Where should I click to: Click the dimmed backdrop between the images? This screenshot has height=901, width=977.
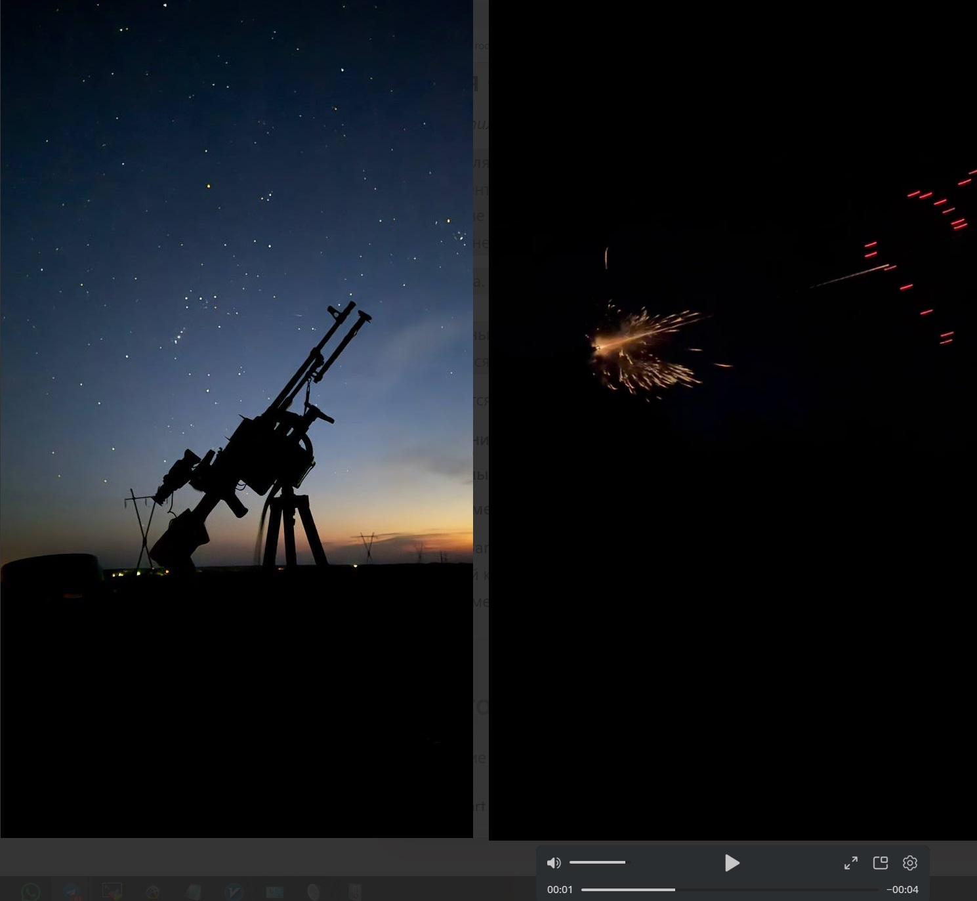[481, 420]
